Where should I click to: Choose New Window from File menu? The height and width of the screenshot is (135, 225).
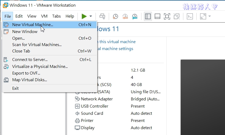[x=50, y=31]
